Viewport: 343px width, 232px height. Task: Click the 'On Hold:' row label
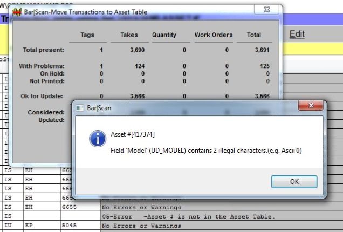[52, 73]
